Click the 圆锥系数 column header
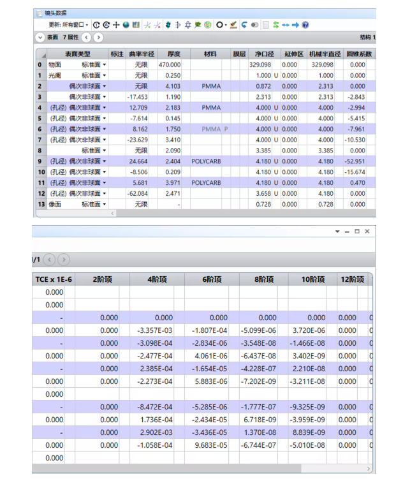The height and width of the screenshot is (479, 403). (359, 54)
